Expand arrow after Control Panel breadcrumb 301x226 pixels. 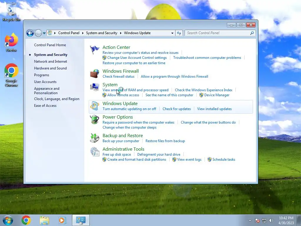pos(83,33)
